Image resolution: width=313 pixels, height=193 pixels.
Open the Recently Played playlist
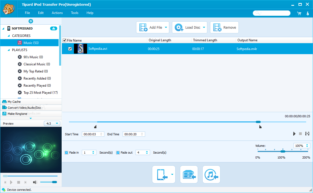point(37,86)
